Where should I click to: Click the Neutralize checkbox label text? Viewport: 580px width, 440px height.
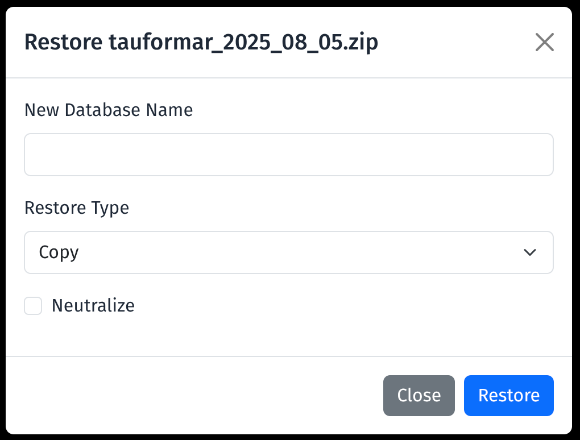[x=93, y=306]
